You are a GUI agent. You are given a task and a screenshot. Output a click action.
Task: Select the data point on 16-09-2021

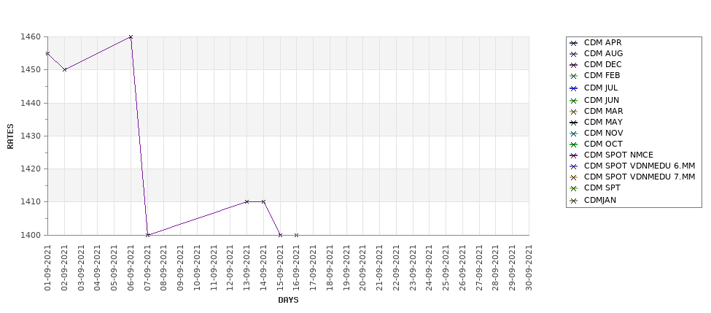297,235
